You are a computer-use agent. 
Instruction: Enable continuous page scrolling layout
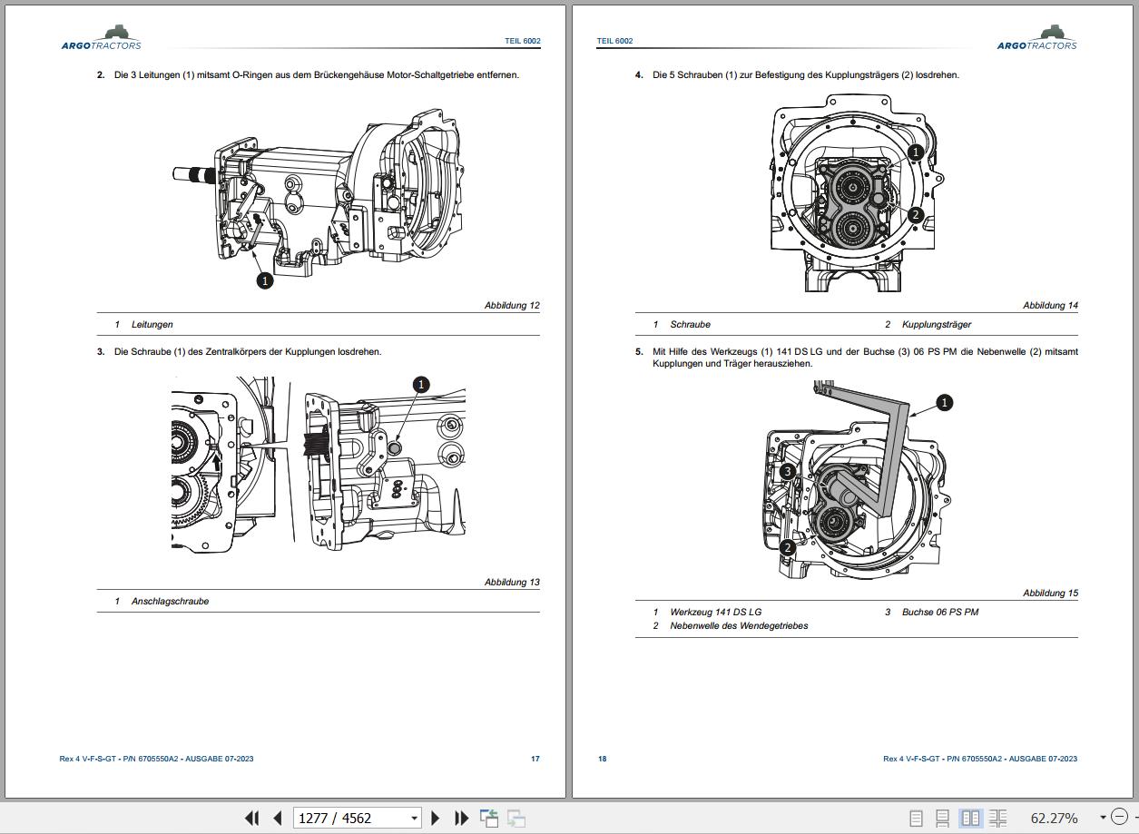[943, 818]
